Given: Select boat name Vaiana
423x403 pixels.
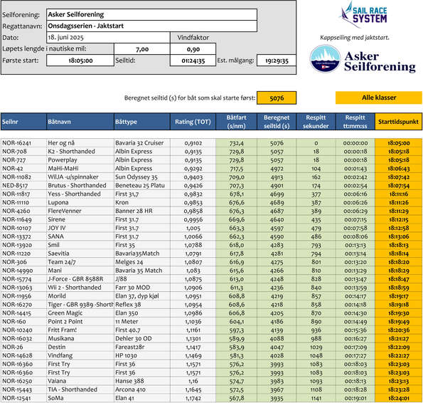Looking at the screenshot, I should (57, 381).
